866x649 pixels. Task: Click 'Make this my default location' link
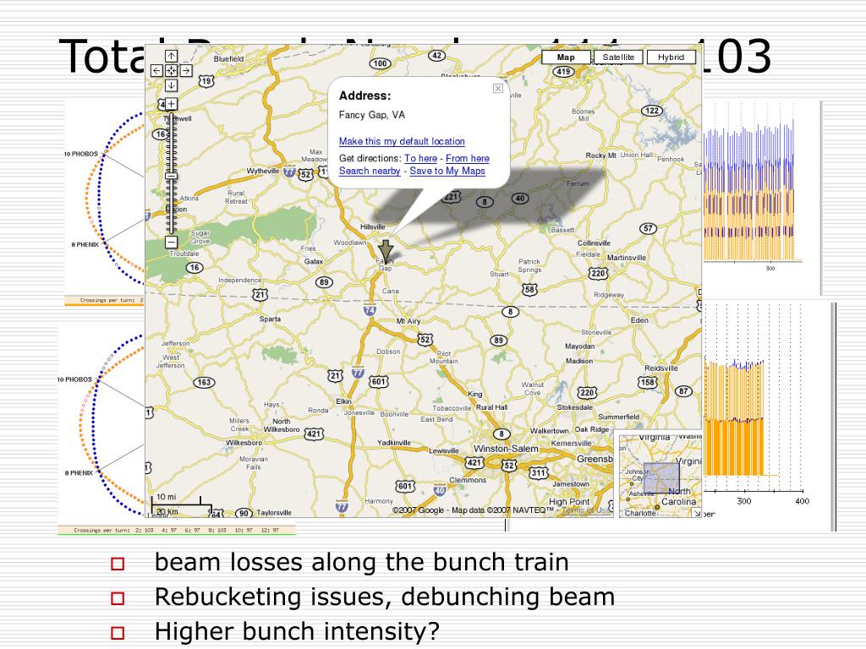(402, 141)
